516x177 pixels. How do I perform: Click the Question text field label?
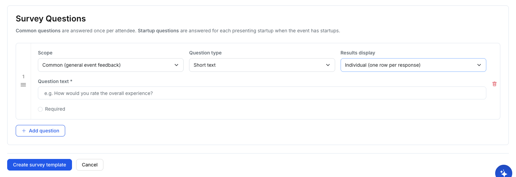pos(55,81)
